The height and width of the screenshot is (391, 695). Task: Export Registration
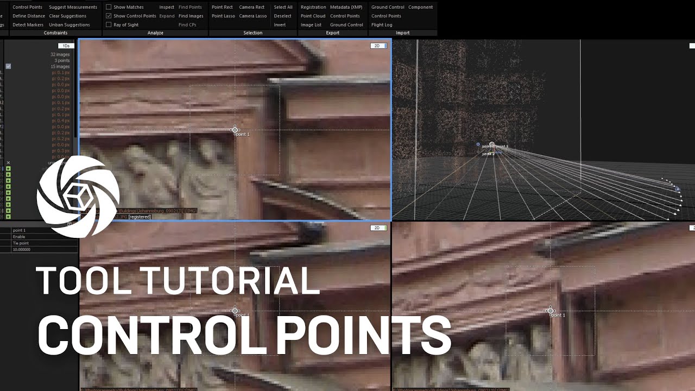point(313,7)
